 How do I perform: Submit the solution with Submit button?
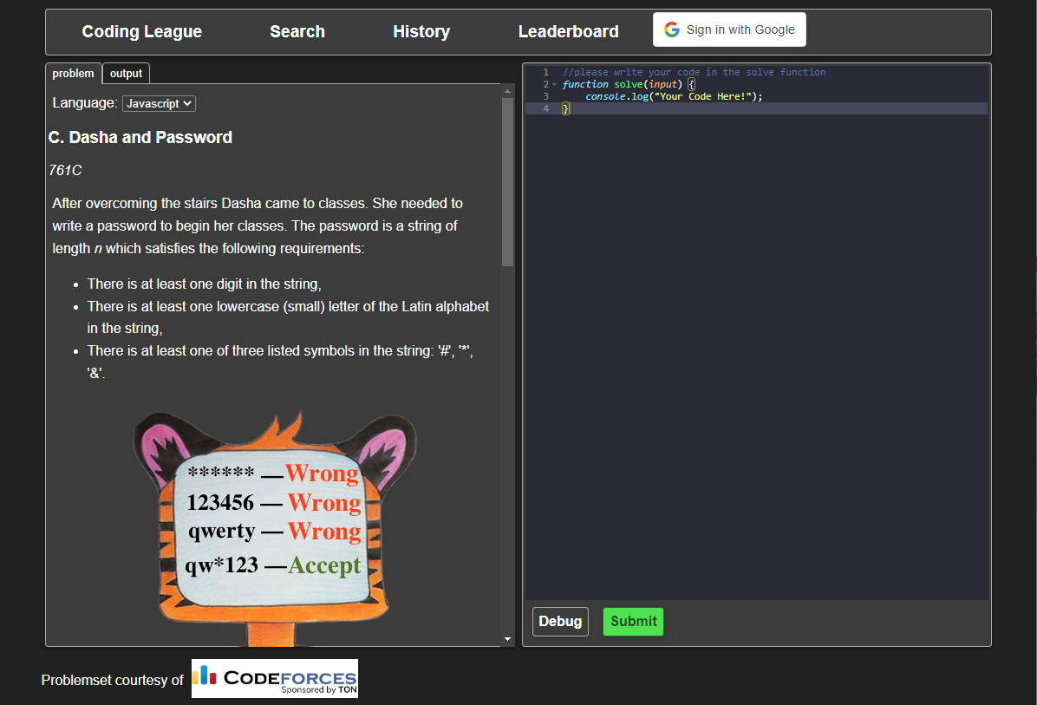[633, 622]
